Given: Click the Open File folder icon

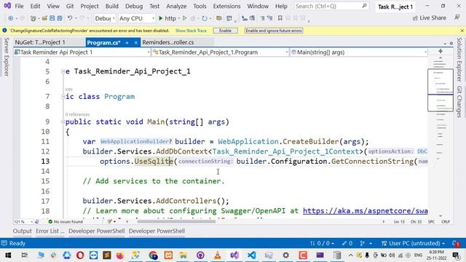Looking at the screenshot, I should (44, 18).
